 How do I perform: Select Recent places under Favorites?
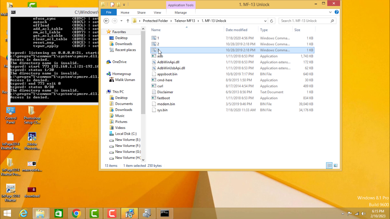coord(125,50)
